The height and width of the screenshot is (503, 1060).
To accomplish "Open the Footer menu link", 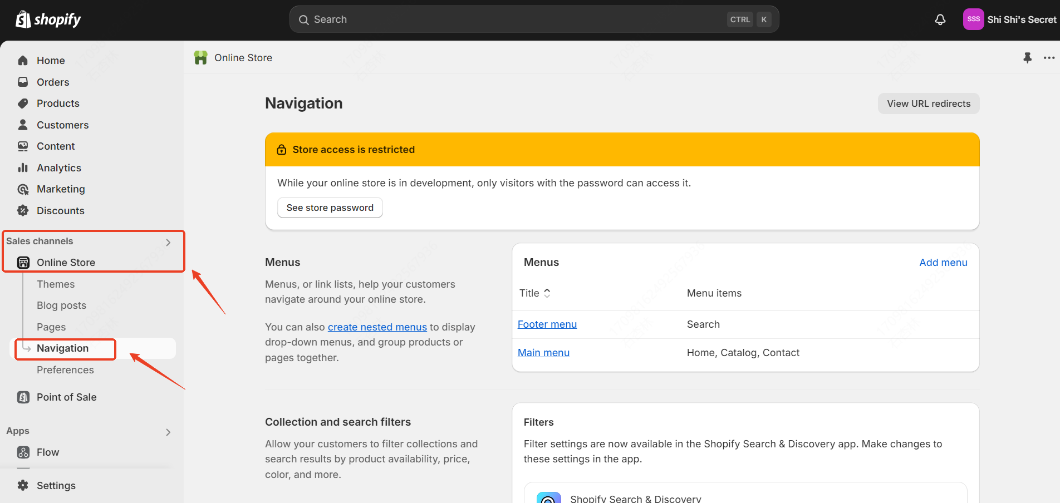I will tap(547, 324).
